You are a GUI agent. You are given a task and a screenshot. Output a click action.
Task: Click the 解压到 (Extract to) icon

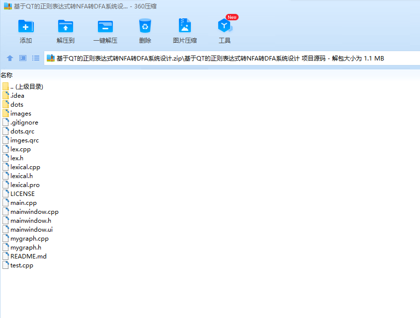(x=65, y=26)
